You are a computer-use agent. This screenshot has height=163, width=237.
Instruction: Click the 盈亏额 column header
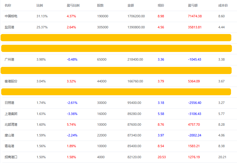193,5
